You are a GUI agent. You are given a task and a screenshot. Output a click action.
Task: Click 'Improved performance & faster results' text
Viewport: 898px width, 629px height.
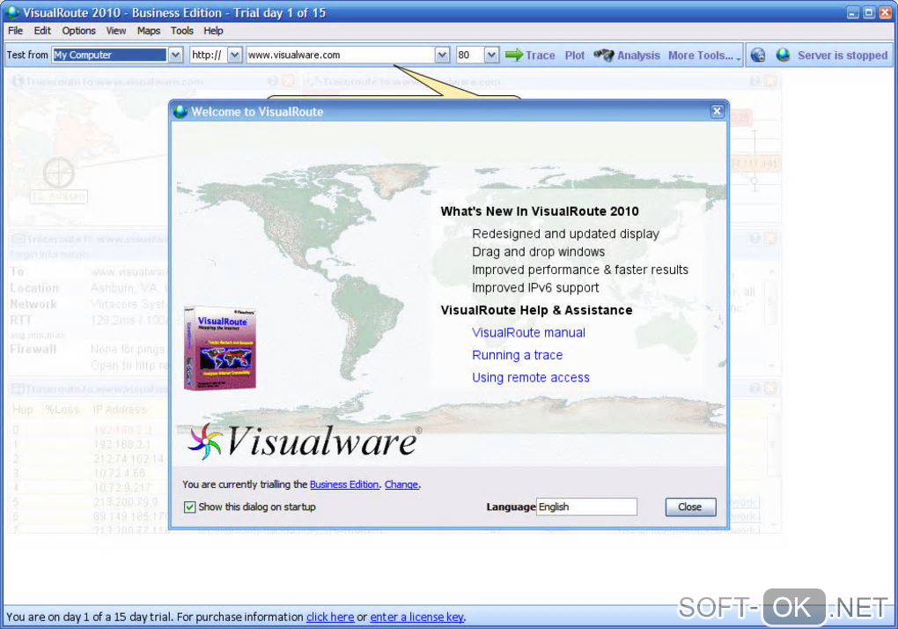580,270
